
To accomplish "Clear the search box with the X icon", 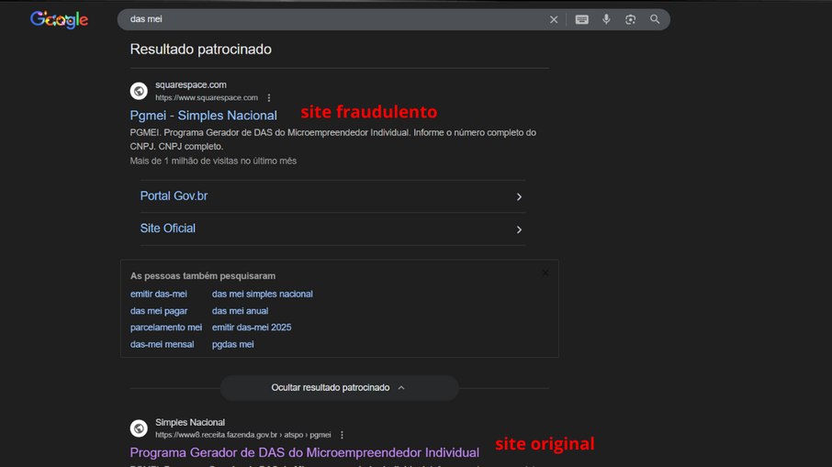I will coord(554,19).
